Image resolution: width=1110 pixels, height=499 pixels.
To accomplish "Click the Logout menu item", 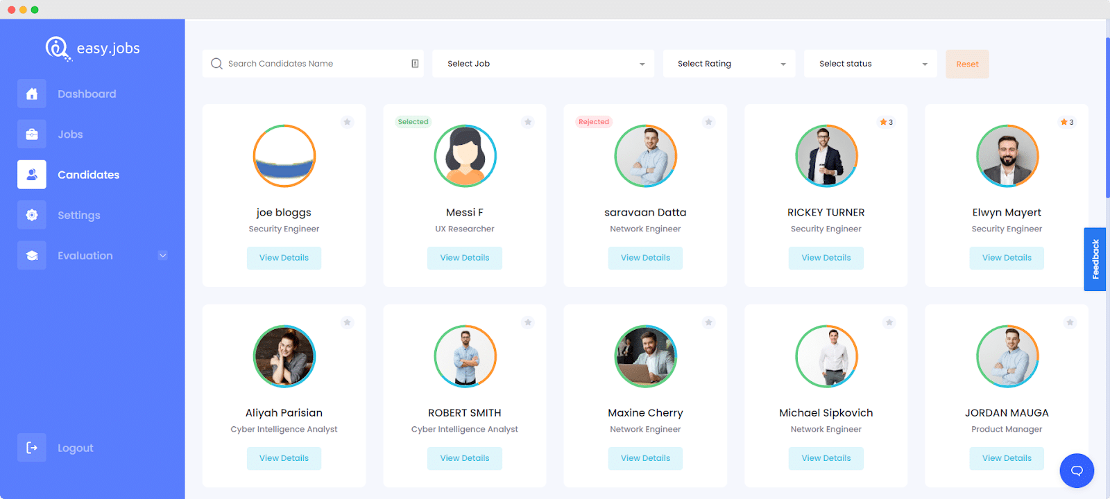I will click(x=75, y=448).
